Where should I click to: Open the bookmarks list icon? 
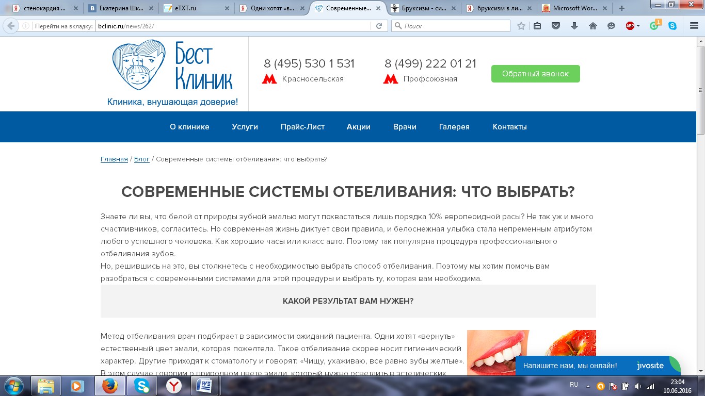537,26
